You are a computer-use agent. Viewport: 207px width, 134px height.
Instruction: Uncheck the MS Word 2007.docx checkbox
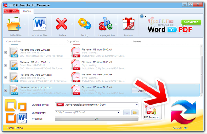pos(5,78)
